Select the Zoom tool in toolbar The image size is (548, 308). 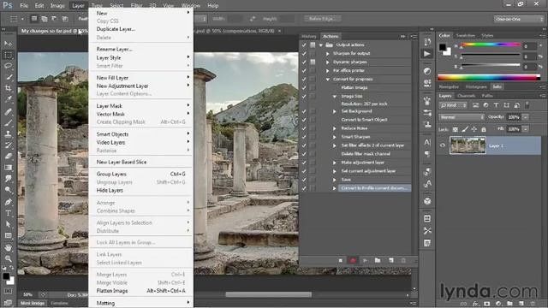point(8,258)
